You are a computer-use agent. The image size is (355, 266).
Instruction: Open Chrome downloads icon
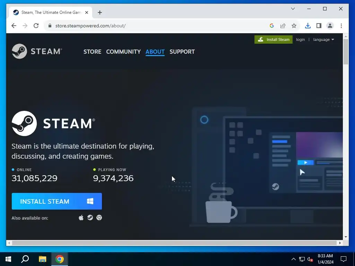pyautogui.click(x=308, y=26)
